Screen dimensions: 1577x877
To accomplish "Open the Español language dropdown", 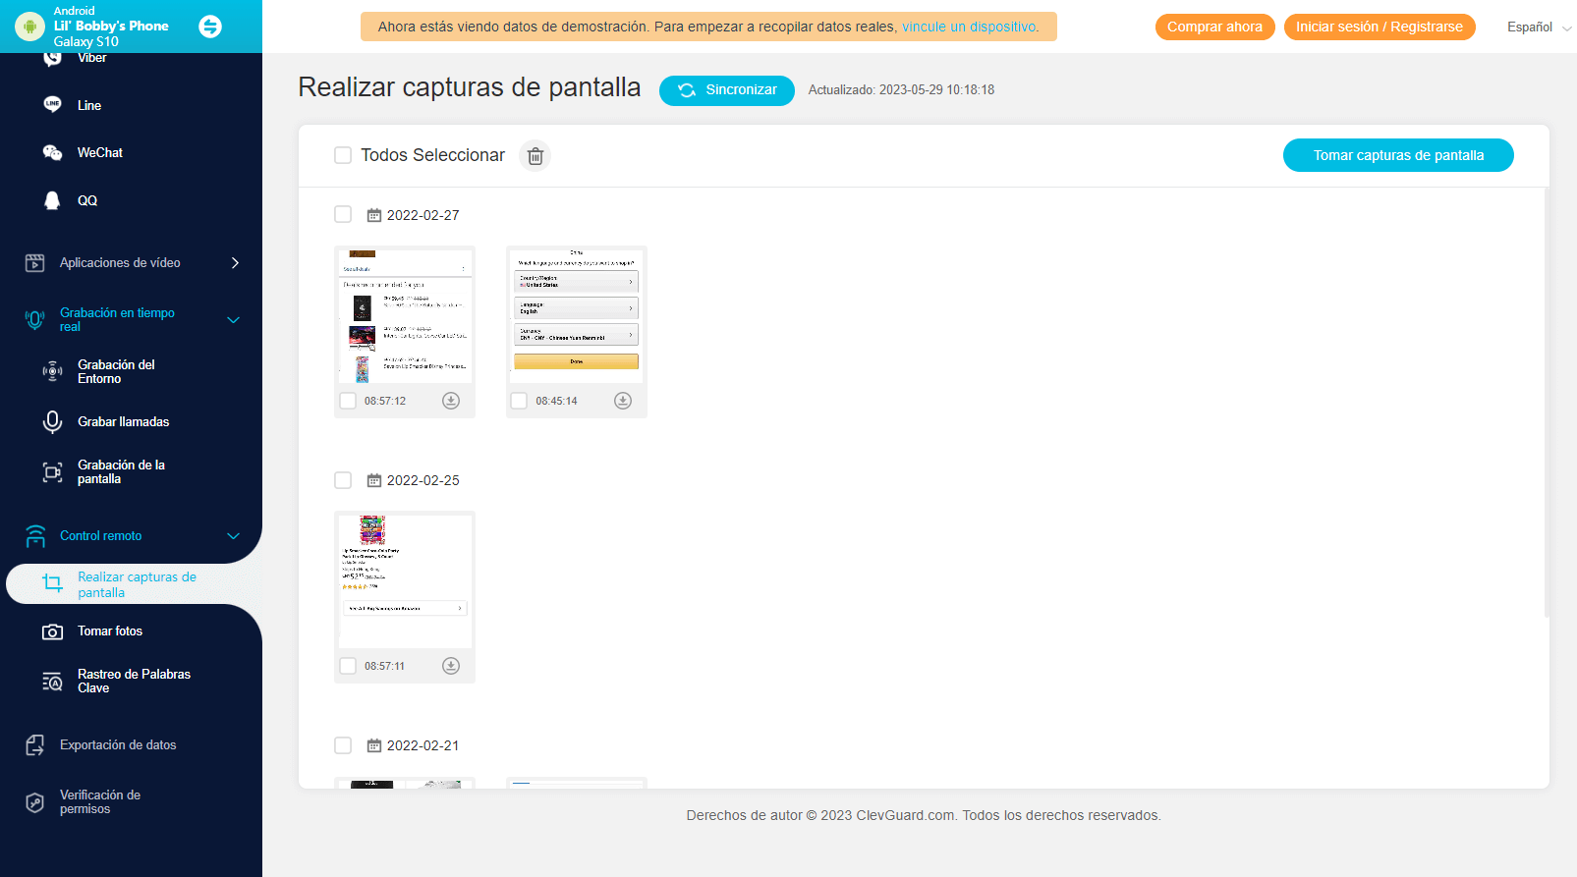I will [x=1539, y=27].
